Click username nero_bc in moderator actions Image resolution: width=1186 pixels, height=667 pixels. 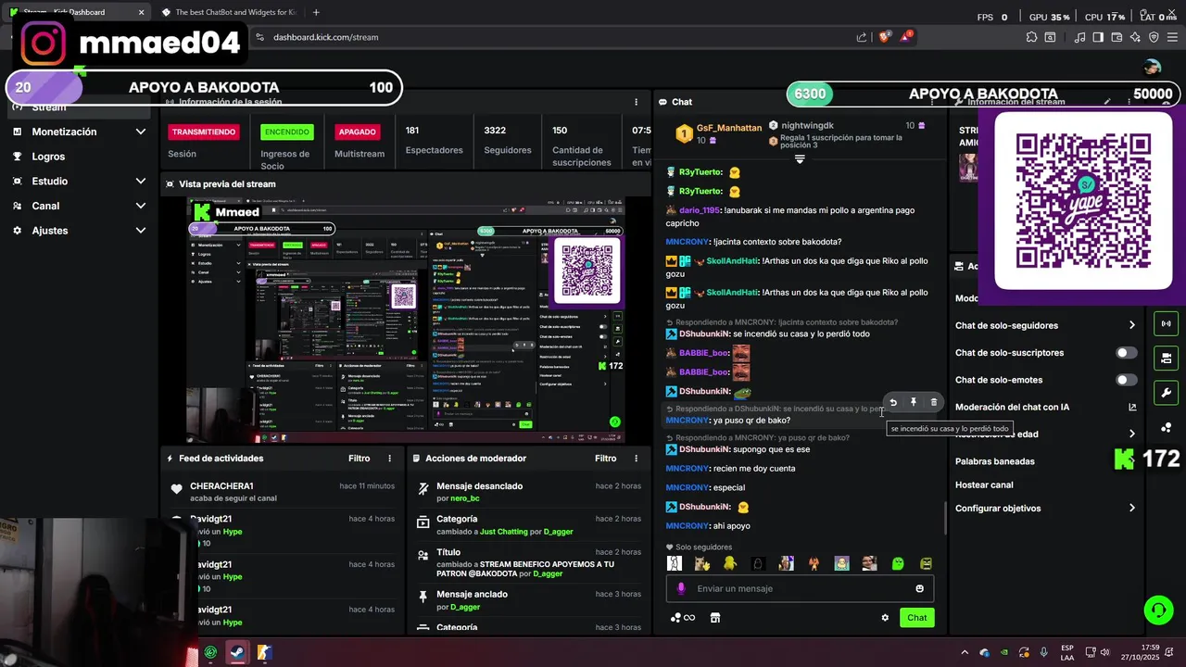(x=464, y=498)
